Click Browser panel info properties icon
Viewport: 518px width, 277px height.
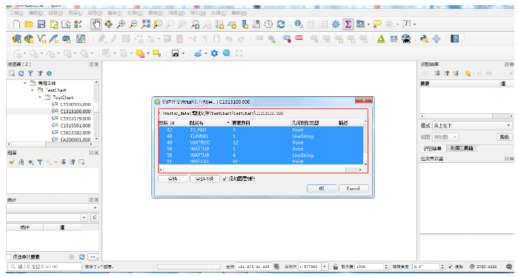49,73
